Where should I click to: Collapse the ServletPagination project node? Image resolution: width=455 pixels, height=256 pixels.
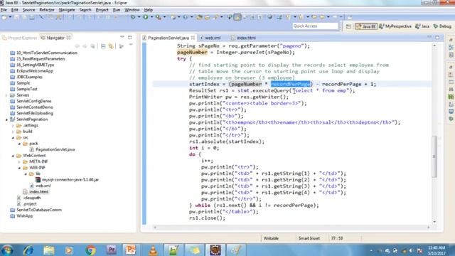click(x=6, y=119)
